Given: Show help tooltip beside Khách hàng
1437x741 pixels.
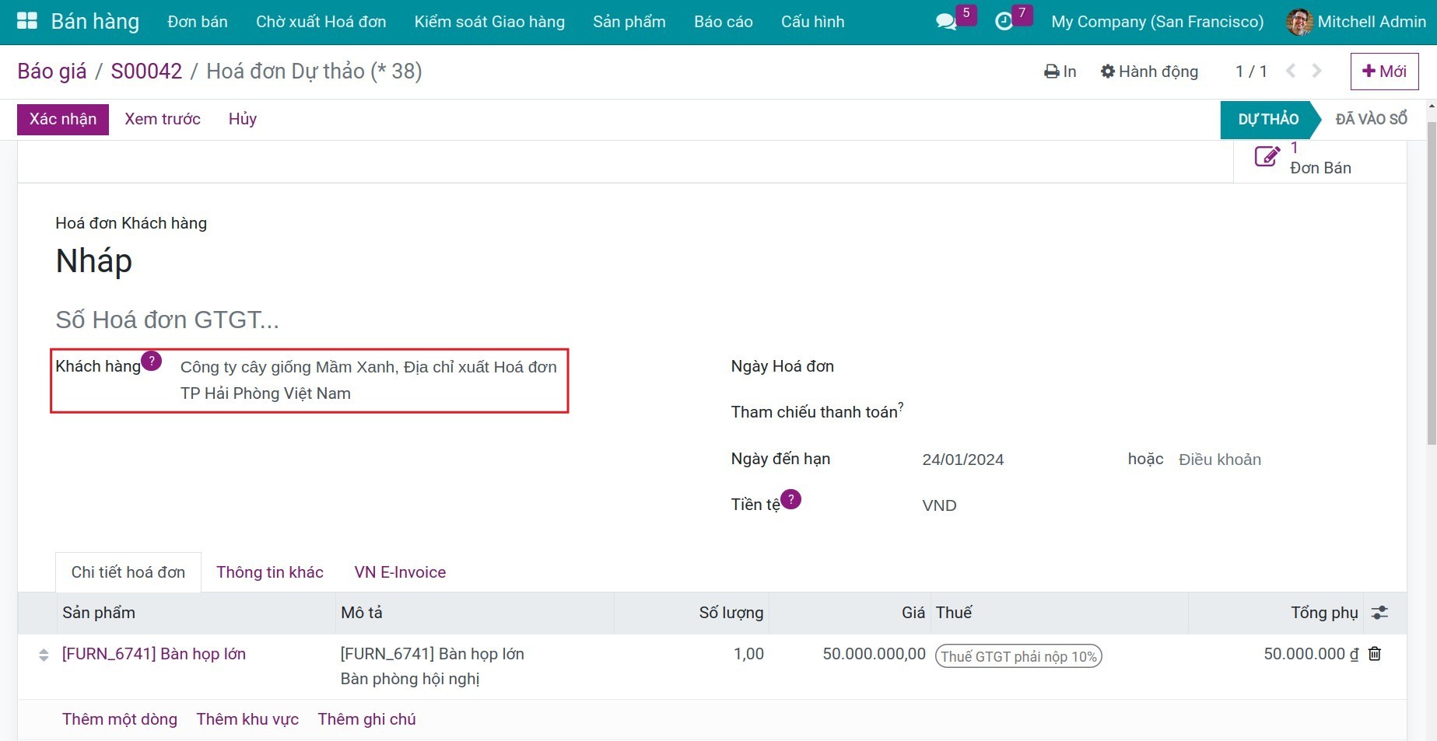Looking at the screenshot, I should pyautogui.click(x=152, y=361).
